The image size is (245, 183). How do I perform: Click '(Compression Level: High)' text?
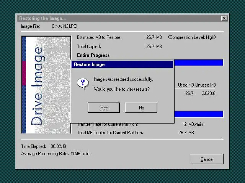(x=192, y=37)
